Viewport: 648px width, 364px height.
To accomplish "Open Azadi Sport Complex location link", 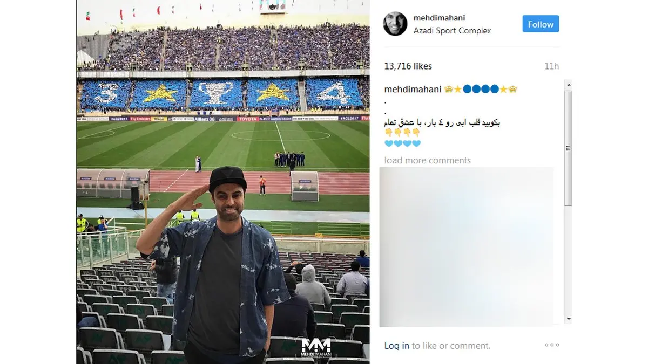I will coord(453,31).
